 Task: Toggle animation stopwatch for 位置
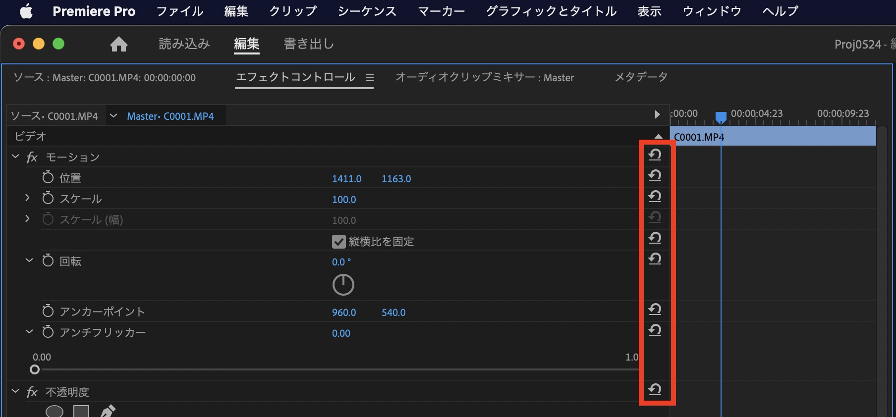click(x=48, y=177)
